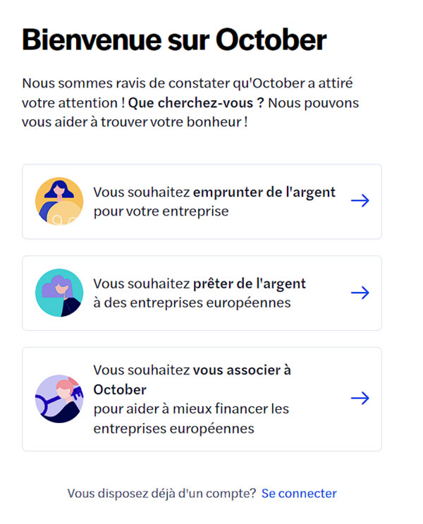Click the arrow on the borrow money card
The height and width of the screenshot is (524, 423).
pyautogui.click(x=360, y=200)
